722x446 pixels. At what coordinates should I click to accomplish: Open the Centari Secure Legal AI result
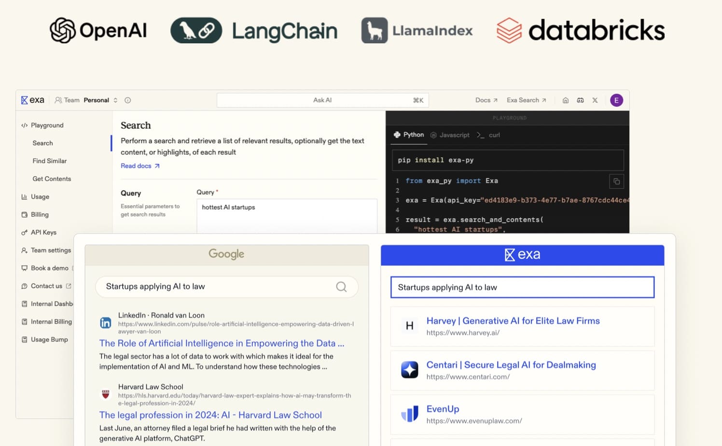tap(511, 365)
